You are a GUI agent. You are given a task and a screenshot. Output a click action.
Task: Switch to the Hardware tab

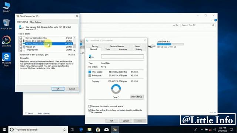[123, 50]
